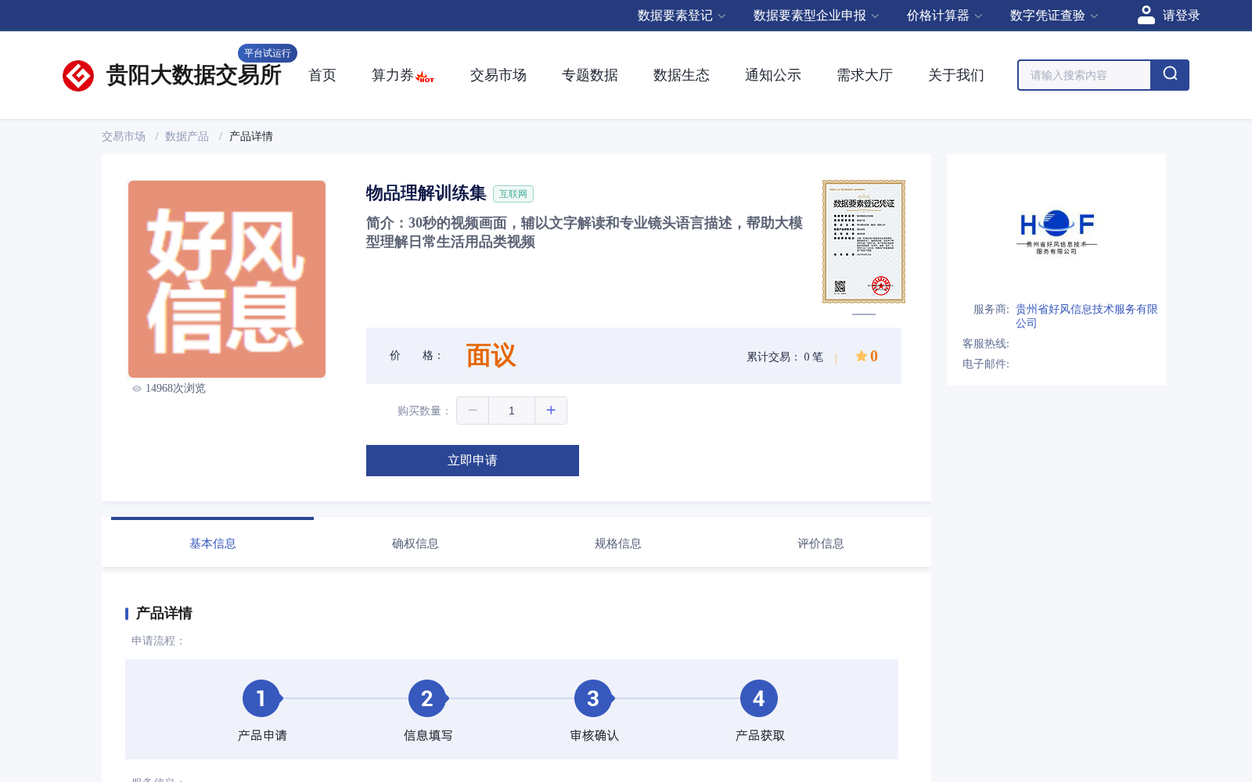Image resolution: width=1252 pixels, height=782 pixels.
Task: Expand 数据要素登记 dropdown
Action: pyautogui.click(x=682, y=16)
